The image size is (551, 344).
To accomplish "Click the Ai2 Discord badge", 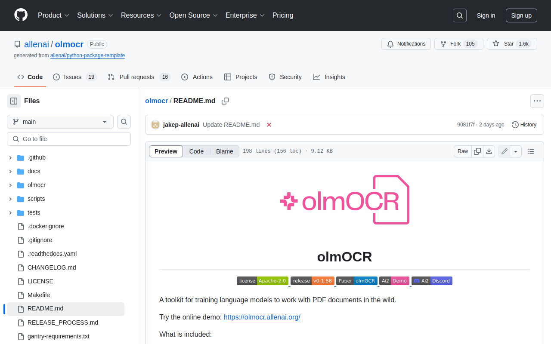I will 432,281.
